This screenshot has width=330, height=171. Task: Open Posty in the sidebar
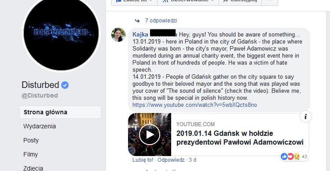coord(31,140)
